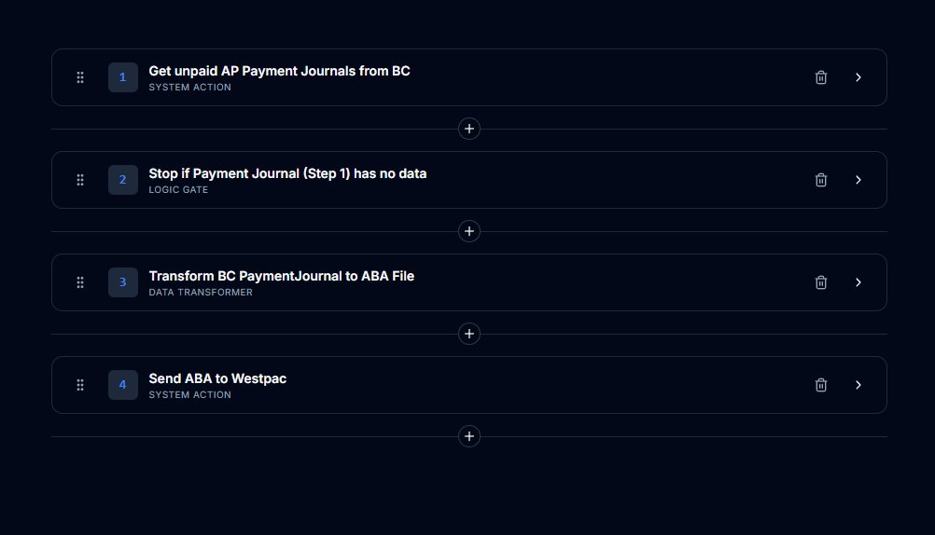Click the DATA TRANSFORMER label

(201, 292)
